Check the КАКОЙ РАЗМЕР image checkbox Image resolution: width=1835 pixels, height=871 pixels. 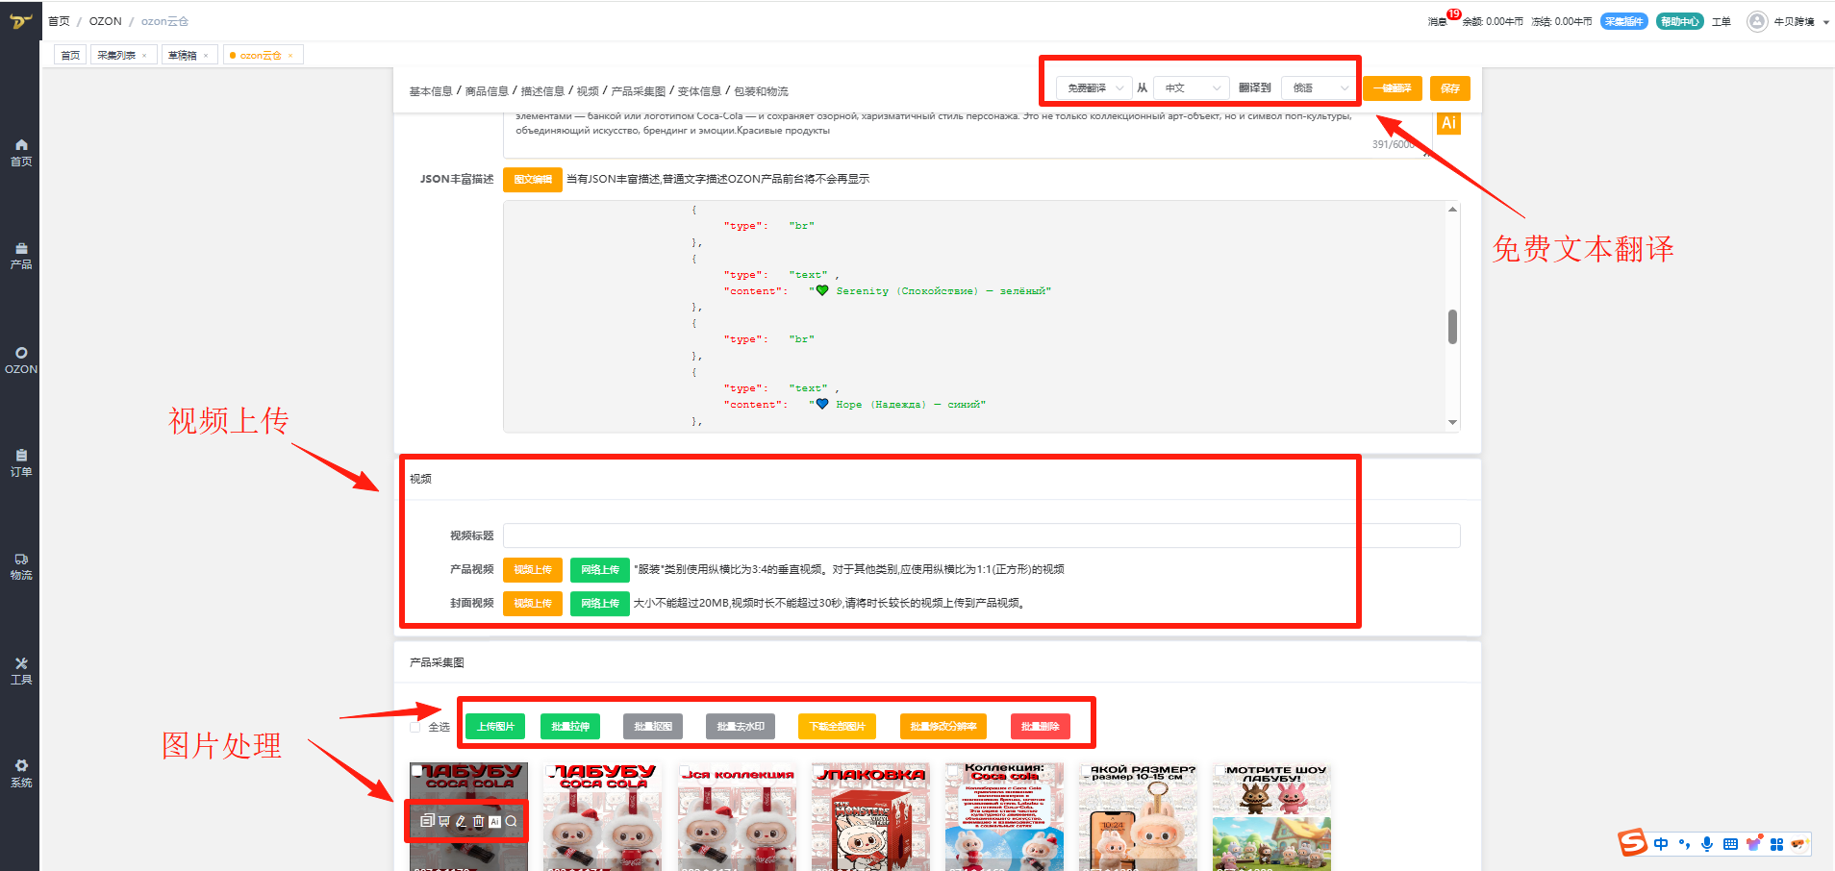tap(1086, 771)
